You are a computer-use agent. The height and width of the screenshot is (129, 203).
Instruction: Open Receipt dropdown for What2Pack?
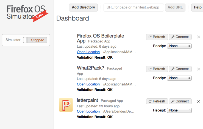(179, 78)
